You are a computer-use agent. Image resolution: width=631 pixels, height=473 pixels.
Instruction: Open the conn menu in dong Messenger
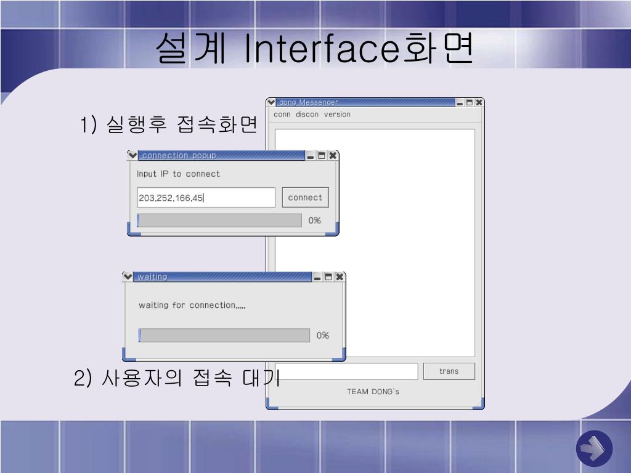click(282, 115)
